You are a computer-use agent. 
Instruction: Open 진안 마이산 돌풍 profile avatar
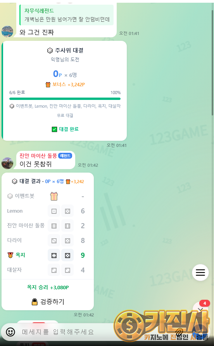point(7,163)
